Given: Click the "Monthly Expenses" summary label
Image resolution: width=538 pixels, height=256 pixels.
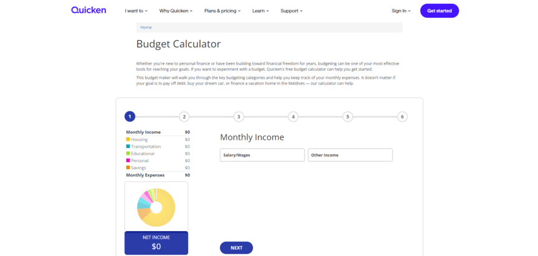Looking at the screenshot, I should coord(145,175).
